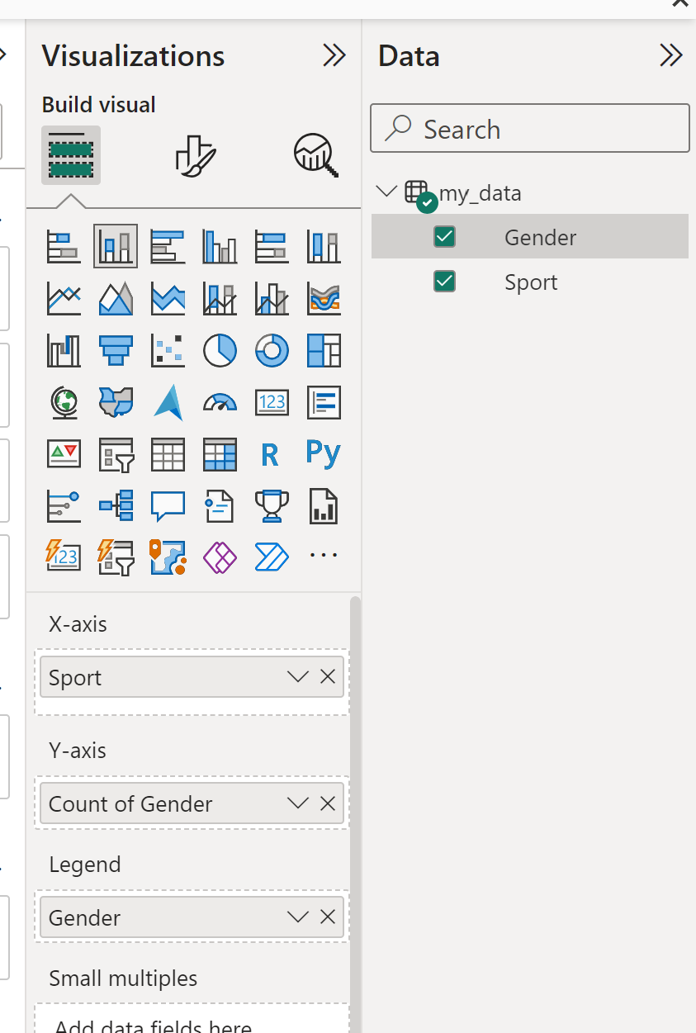The width and height of the screenshot is (696, 1033).
Task: Add a Python visual
Action: point(324,454)
